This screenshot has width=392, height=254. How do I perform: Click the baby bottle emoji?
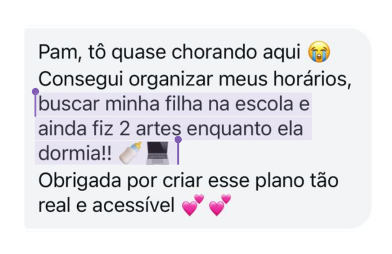[131, 153]
